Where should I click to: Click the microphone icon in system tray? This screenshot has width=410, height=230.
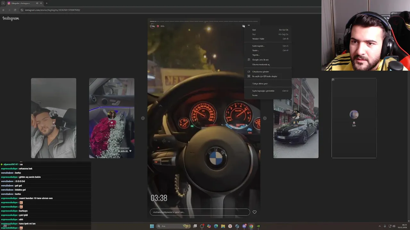[385, 226]
